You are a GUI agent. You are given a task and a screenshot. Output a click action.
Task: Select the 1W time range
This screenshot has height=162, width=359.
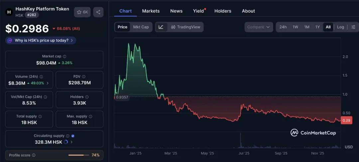(x=295, y=27)
